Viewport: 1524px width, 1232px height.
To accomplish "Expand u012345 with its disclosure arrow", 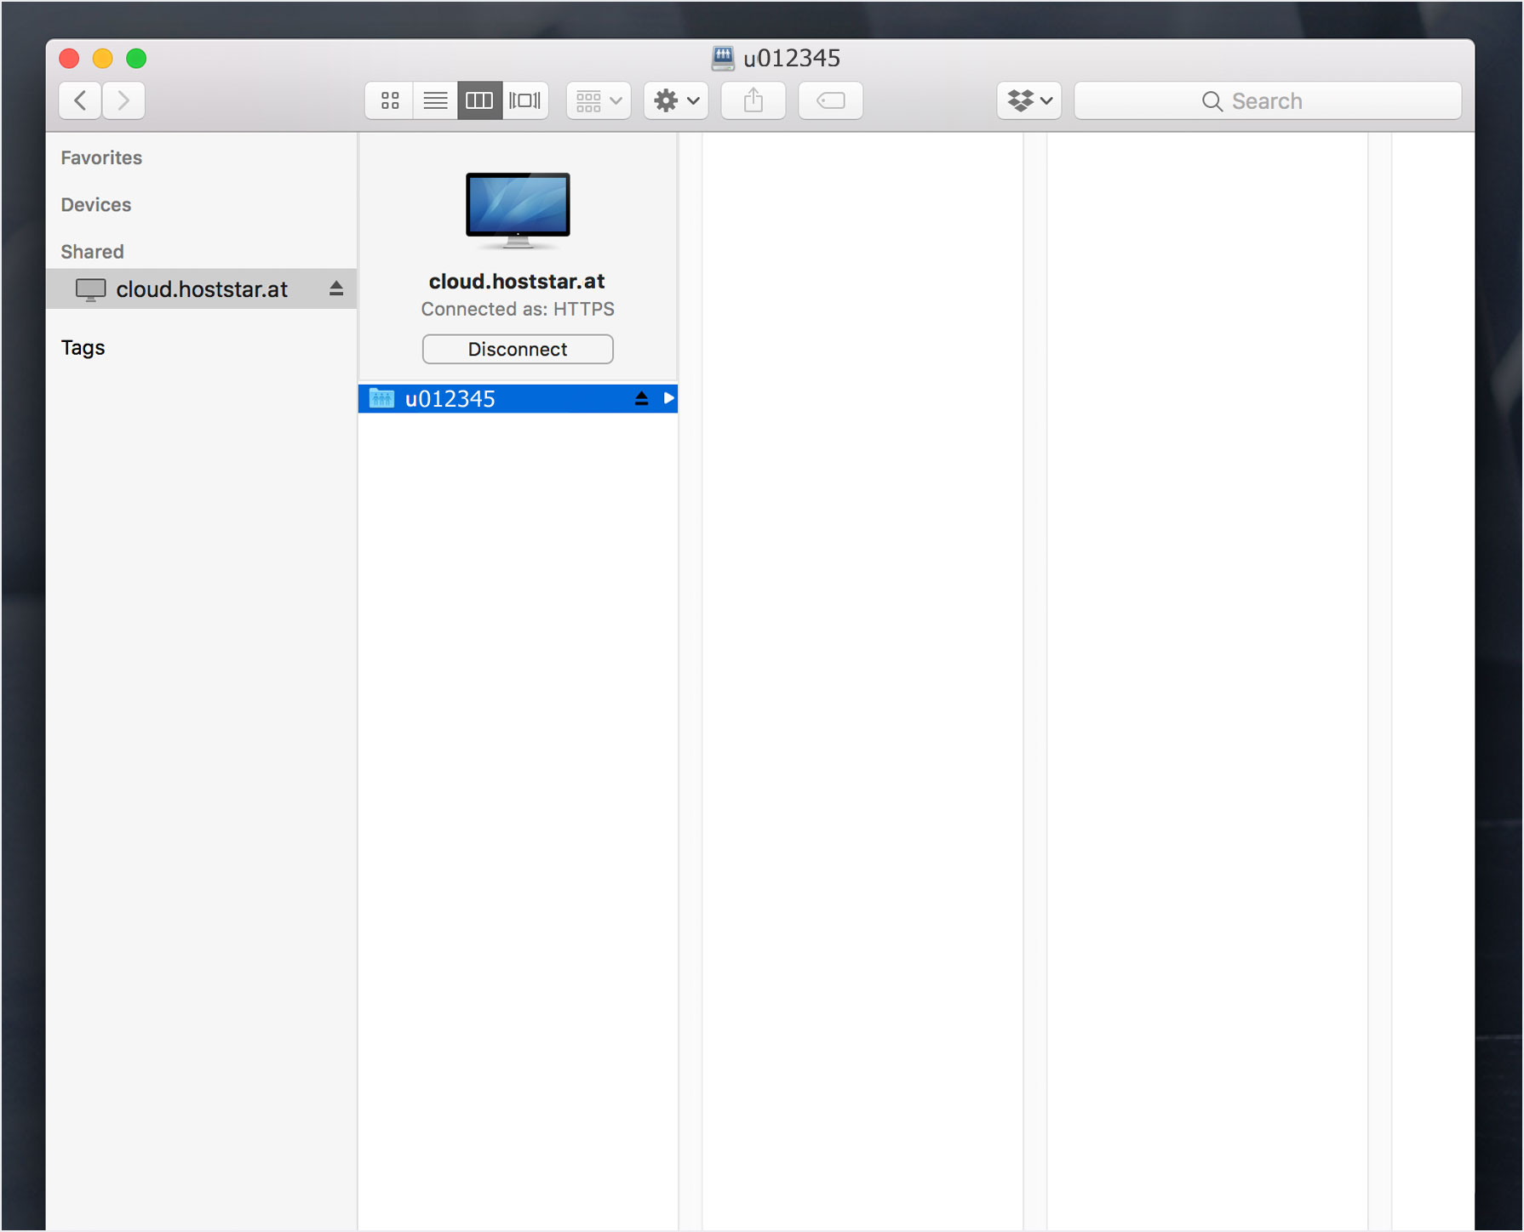I will (668, 398).
